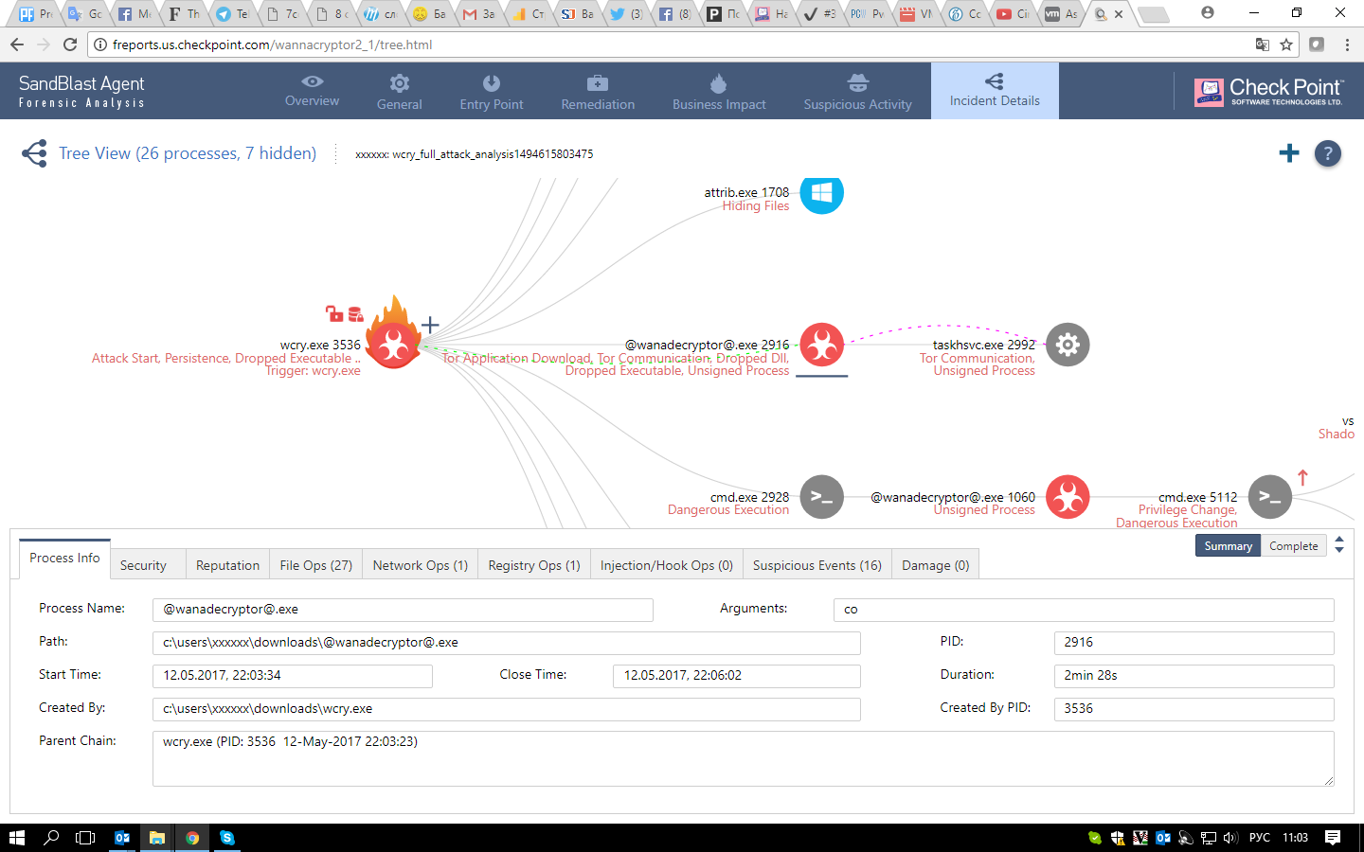
Task: Click the up/down arrows beside Complete
Action: click(1339, 545)
